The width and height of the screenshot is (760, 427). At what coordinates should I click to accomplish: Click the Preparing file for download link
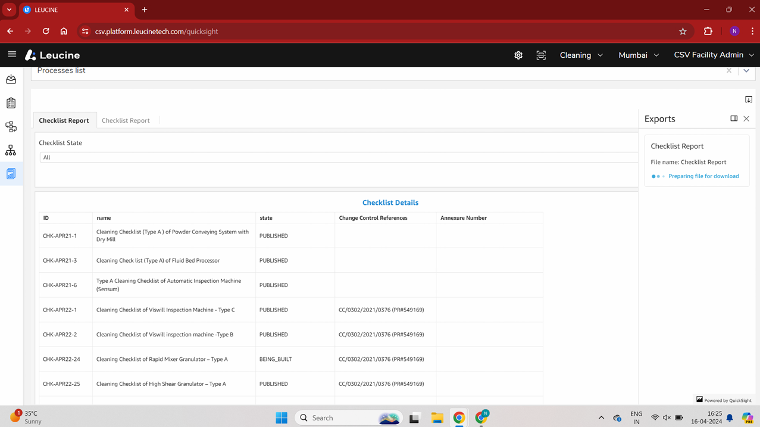[703, 176]
